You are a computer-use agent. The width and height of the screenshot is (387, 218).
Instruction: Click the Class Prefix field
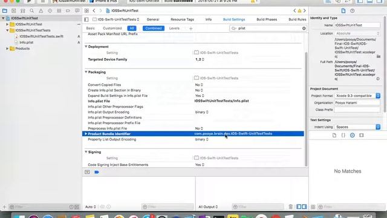pyautogui.click(x=357, y=110)
